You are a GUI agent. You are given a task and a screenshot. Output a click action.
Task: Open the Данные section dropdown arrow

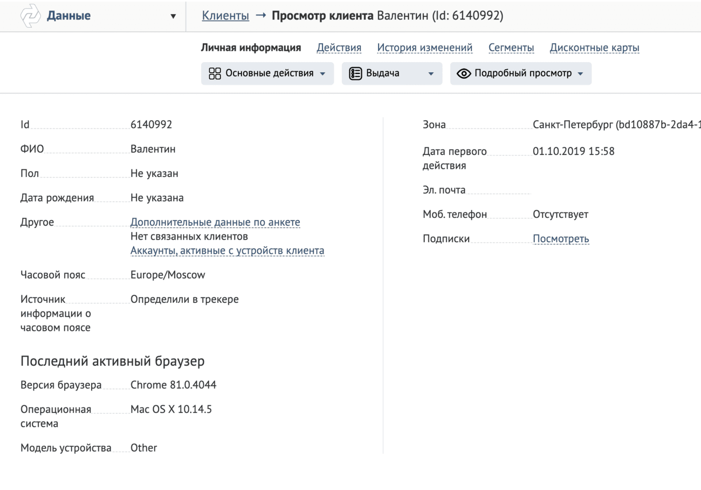coord(173,16)
